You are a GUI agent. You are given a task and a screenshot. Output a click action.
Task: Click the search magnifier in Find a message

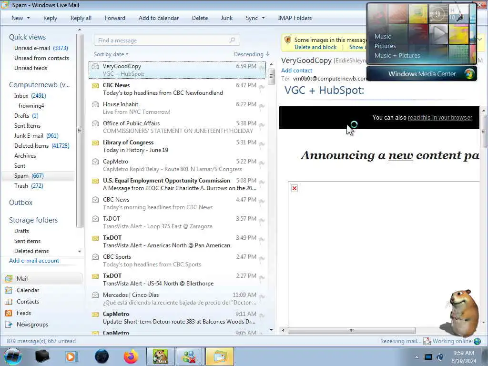(232, 40)
